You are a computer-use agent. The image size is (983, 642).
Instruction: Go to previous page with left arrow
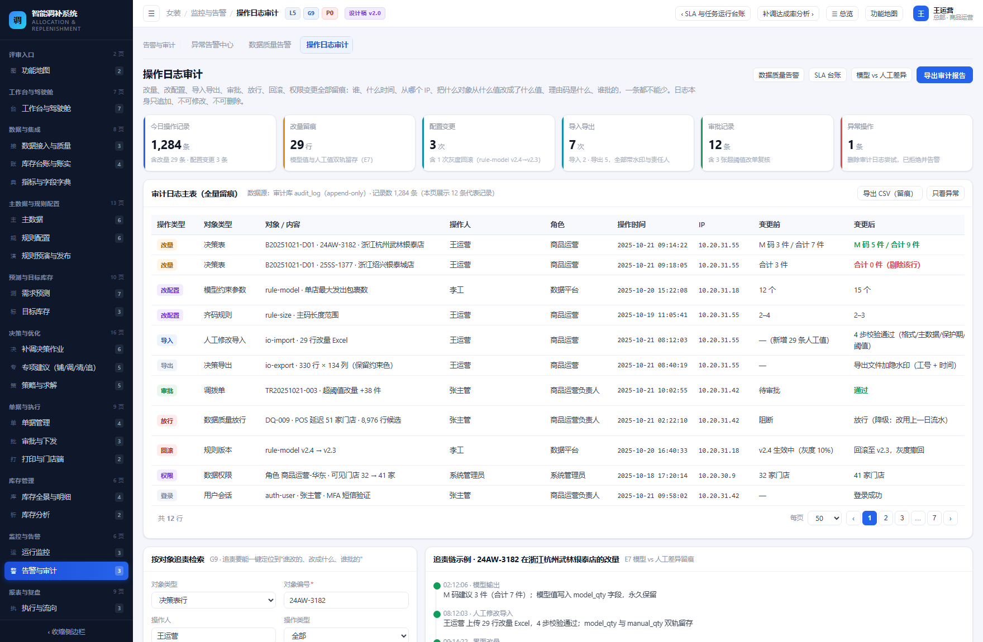853,518
